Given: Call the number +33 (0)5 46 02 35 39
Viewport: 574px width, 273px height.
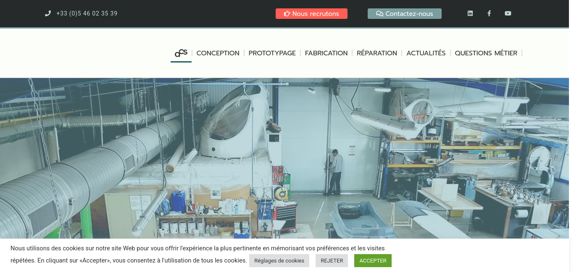Looking at the screenshot, I should click(87, 13).
